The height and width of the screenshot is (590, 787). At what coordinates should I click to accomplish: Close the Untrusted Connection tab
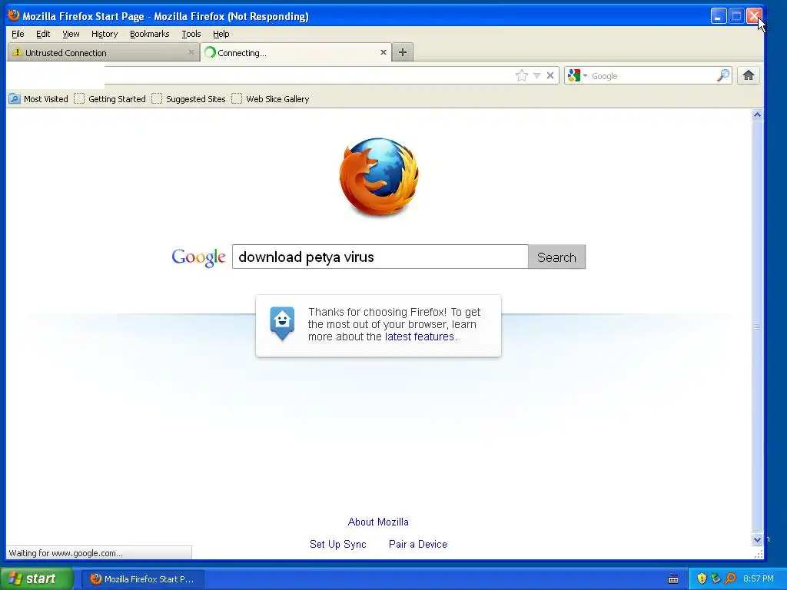click(191, 52)
